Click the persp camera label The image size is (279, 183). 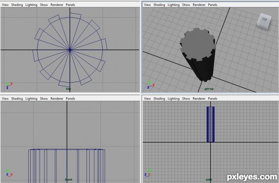(x=209, y=88)
